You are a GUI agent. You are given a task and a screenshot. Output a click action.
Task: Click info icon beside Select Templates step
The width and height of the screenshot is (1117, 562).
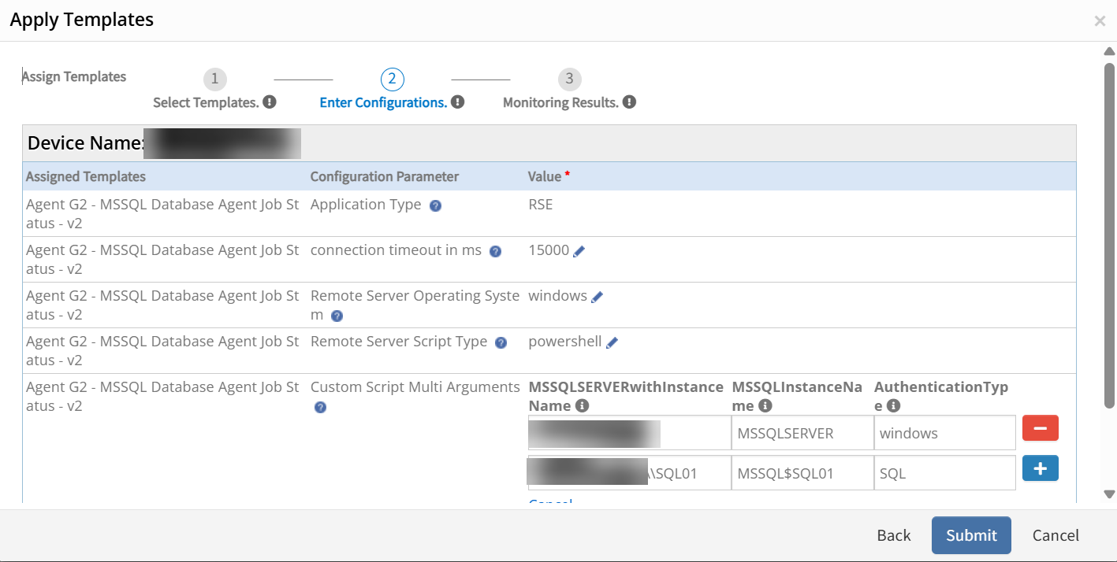[270, 102]
